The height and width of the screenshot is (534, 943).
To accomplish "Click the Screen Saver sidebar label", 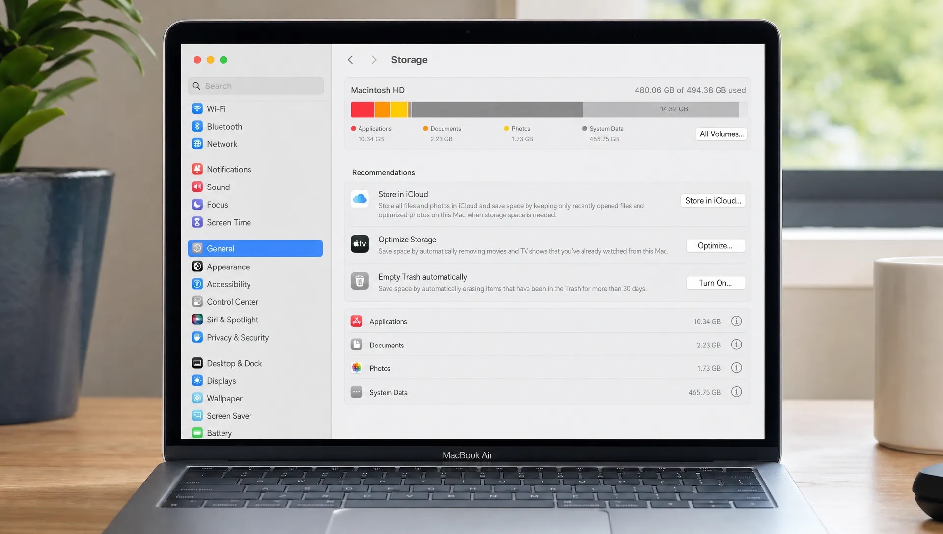I will [x=229, y=416].
